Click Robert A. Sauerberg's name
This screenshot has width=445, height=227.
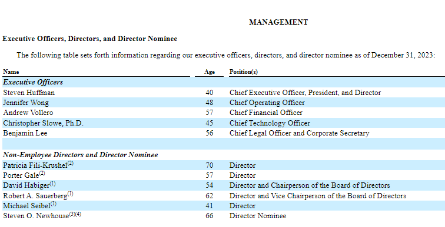pos(35,196)
